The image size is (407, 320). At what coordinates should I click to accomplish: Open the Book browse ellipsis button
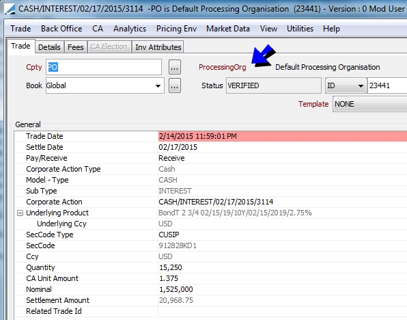(174, 85)
